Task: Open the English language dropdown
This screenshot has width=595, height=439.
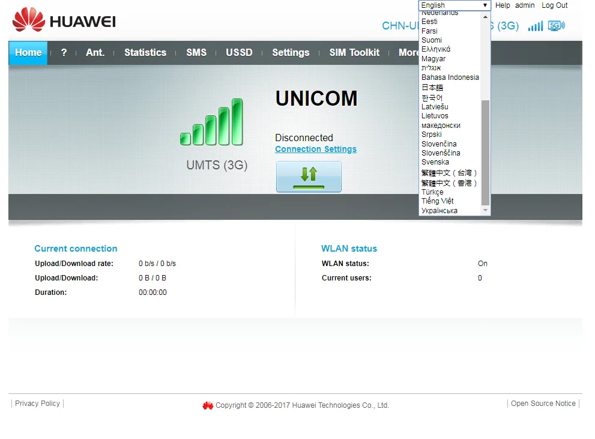Action: point(455,5)
